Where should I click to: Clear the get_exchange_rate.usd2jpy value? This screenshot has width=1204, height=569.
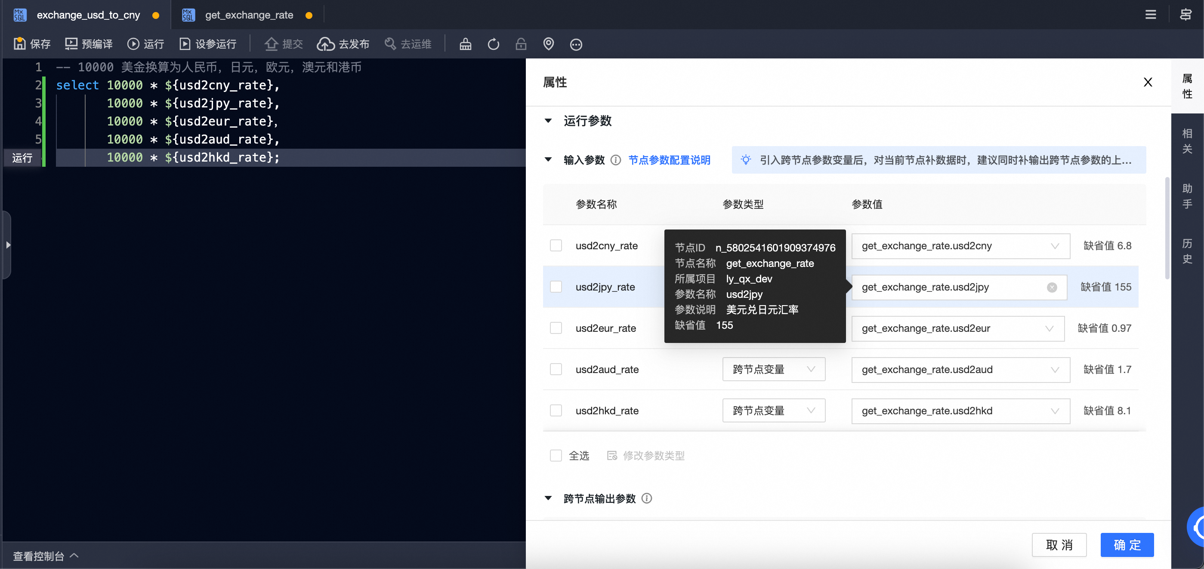coord(1052,287)
